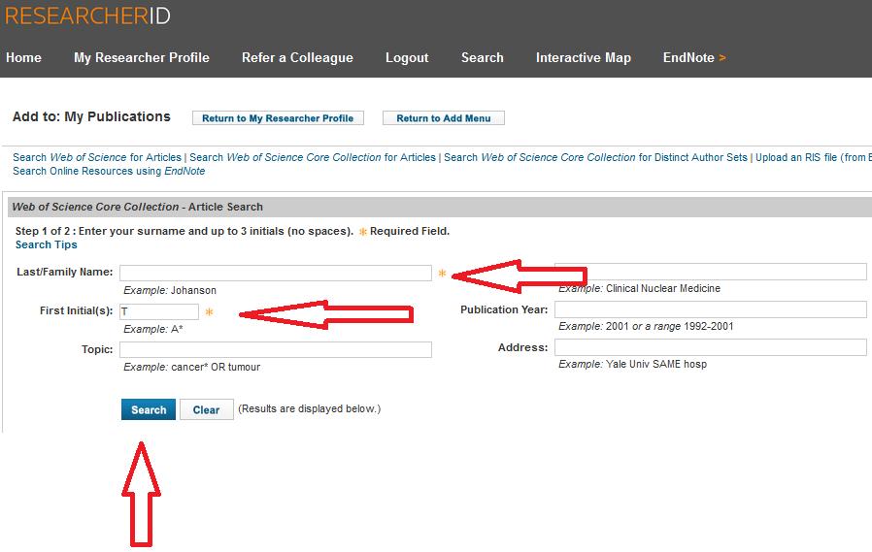The image size is (872, 552).
Task: Click the Results are displayed below note
Action: click(309, 408)
